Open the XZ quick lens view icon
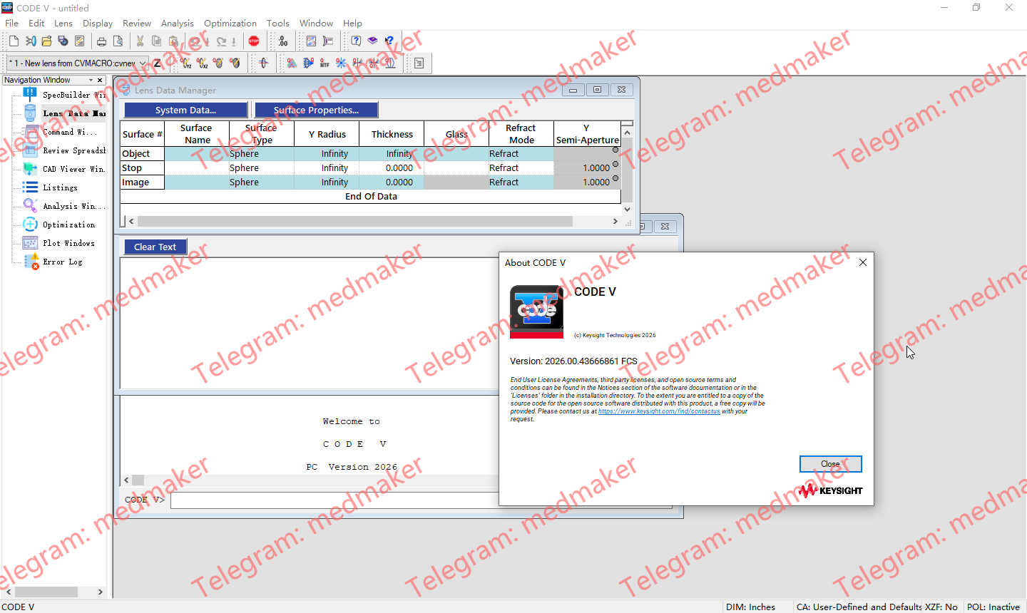Viewport: 1027px width, 613px height. click(x=203, y=63)
